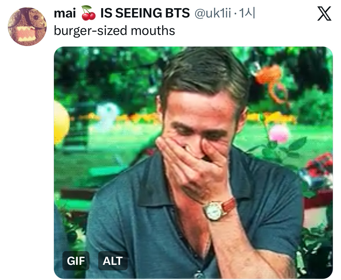The width and height of the screenshot is (341, 280).
Task: Click the cherry emoji in display name
Action: tap(88, 14)
